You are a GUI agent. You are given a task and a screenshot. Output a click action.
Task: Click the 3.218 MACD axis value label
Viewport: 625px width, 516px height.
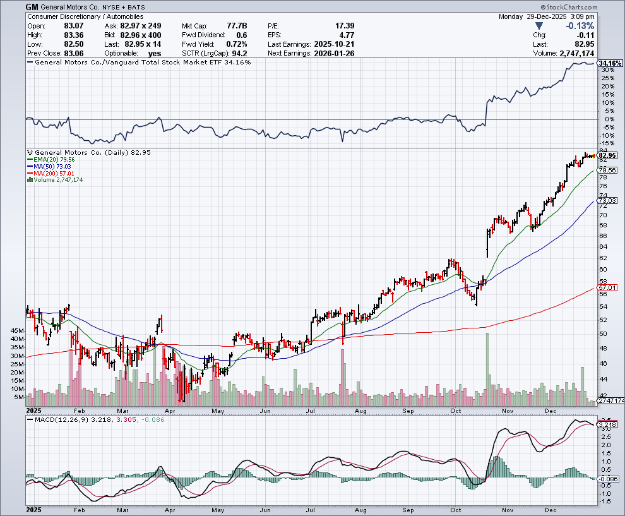(607, 425)
